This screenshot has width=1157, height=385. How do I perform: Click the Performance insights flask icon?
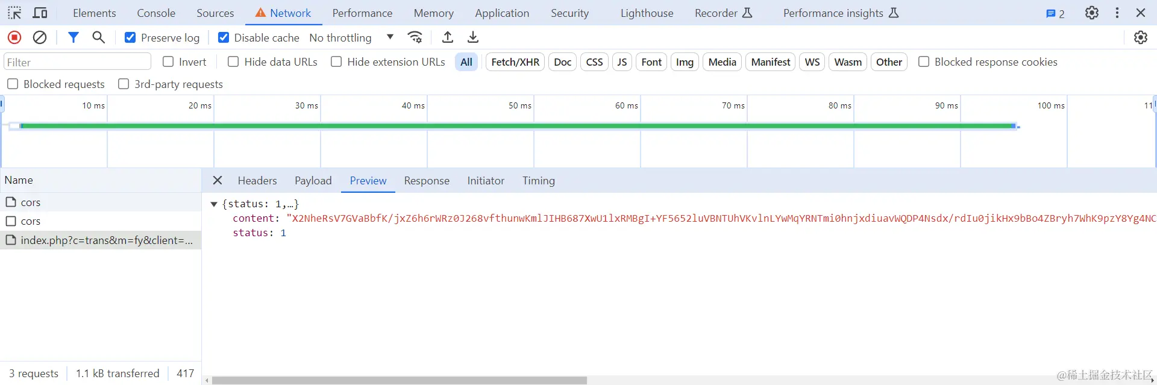click(x=894, y=13)
